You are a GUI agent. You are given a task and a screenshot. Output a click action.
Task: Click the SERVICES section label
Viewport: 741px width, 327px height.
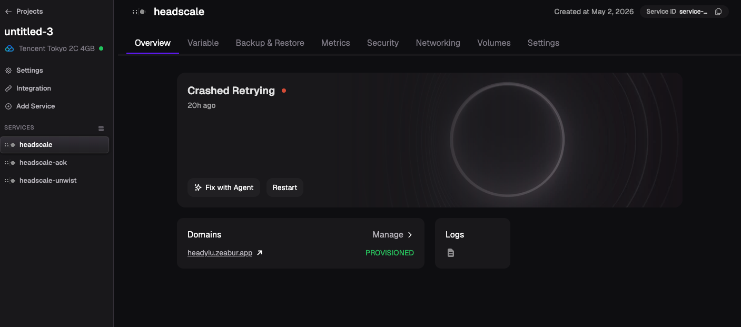pyautogui.click(x=19, y=128)
